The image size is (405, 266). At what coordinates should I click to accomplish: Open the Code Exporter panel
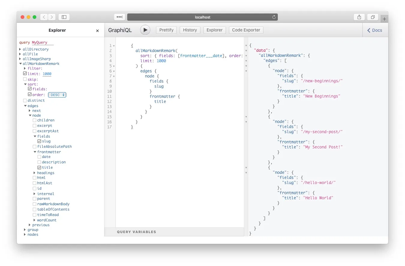click(x=246, y=30)
